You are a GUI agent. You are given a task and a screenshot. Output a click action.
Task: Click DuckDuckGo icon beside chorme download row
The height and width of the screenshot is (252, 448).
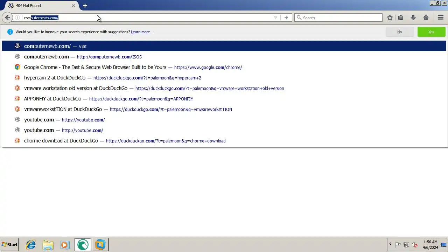coord(17,141)
